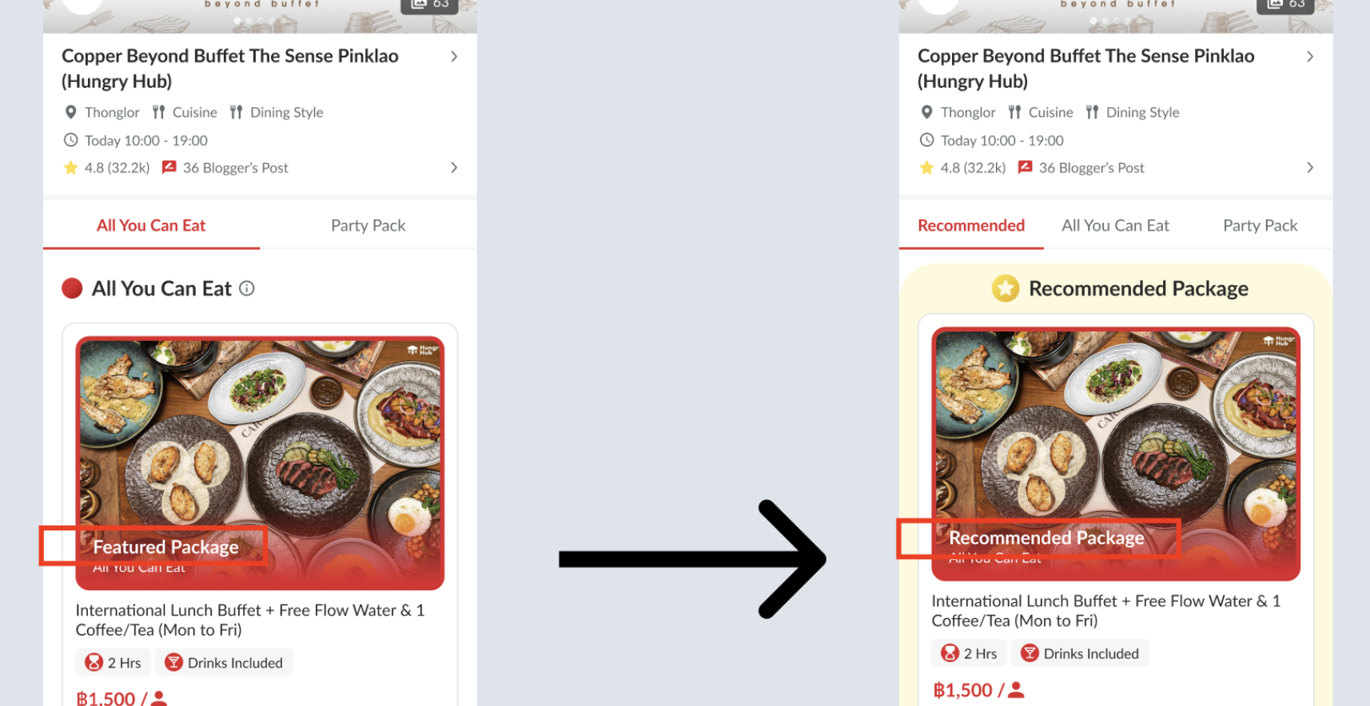Expand restaurant details chevron in right screen title
This screenshot has width=1370, height=706.
pyautogui.click(x=1310, y=57)
